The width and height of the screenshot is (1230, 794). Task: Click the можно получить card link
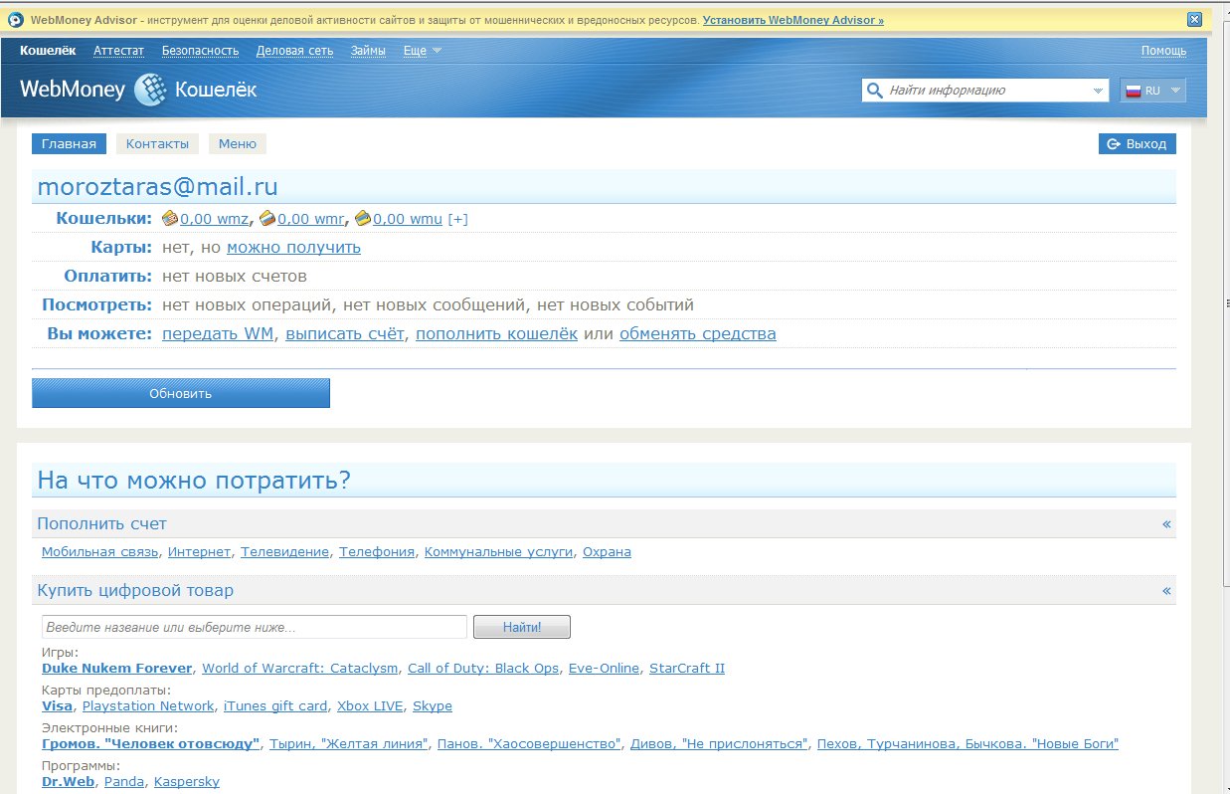pos(293,248)
